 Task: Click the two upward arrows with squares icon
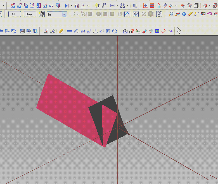point(122,6)
